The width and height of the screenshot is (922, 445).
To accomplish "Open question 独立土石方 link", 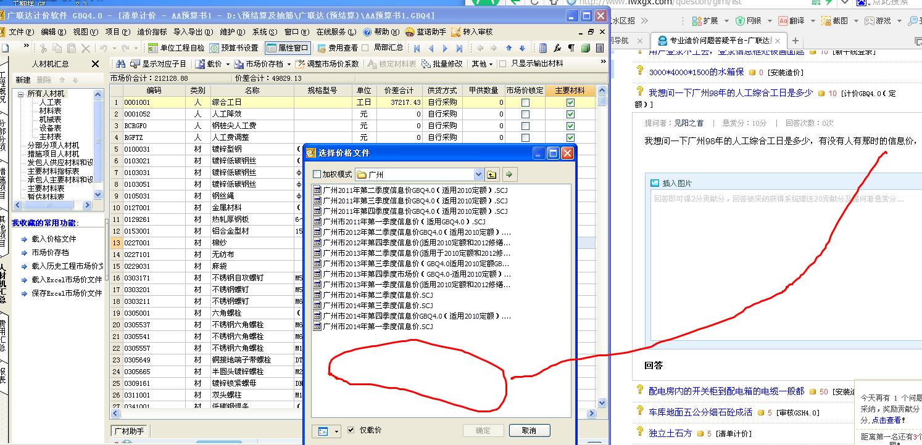I will click(x=670, y=433).
